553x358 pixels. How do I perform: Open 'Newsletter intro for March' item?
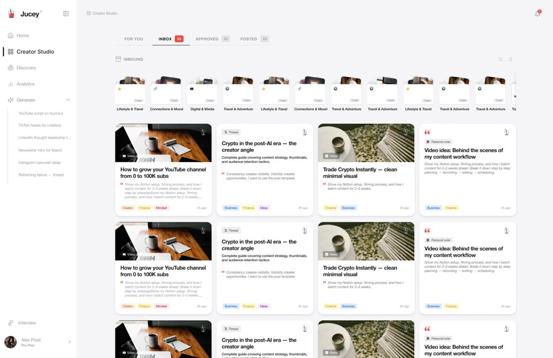click(x=40, y=150)
